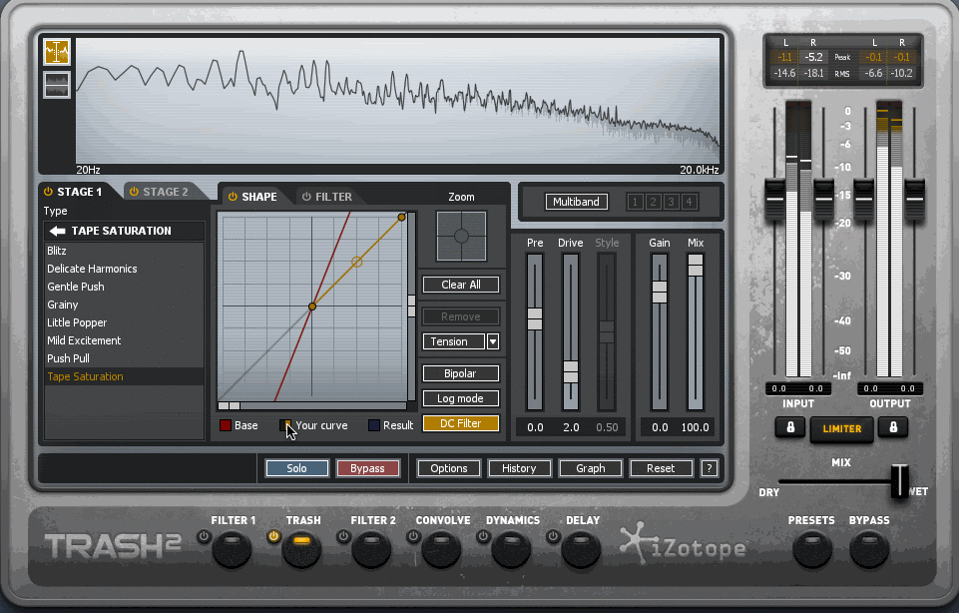Click the Solo button

click(297, 468)
